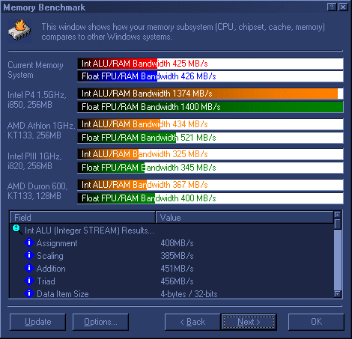352x339 pixels.
Task: Confirm with the OK button
Action: tap(316, 322)
